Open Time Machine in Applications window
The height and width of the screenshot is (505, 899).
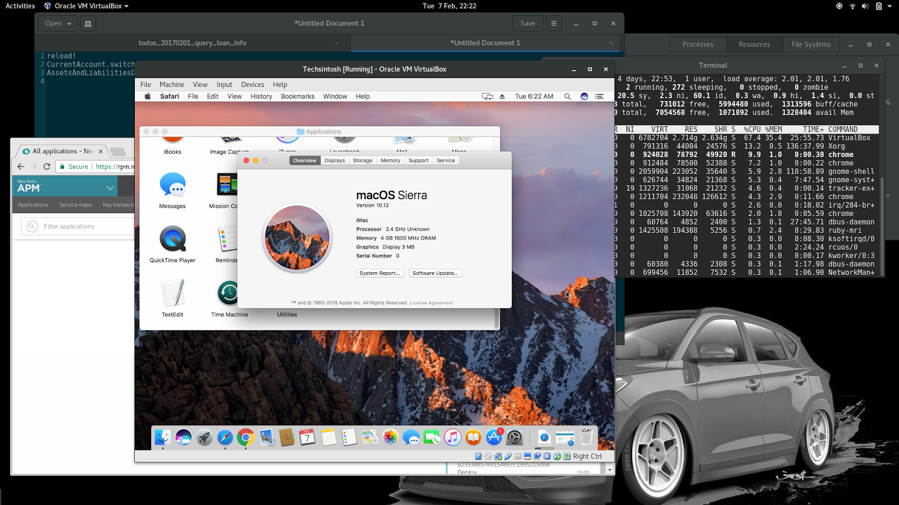click(229, 299)
